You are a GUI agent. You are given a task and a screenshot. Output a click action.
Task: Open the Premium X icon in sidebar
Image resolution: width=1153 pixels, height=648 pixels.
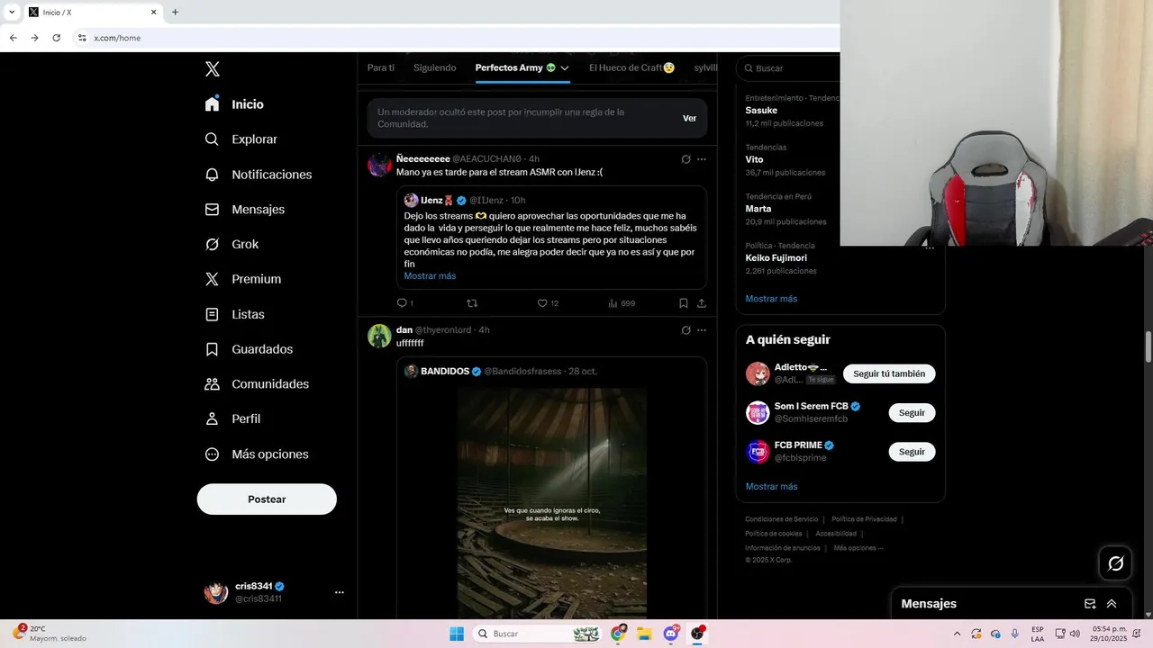[212, 279]
